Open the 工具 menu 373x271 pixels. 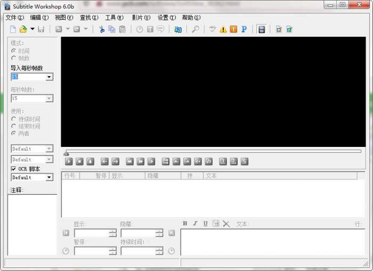coord(115,18)
